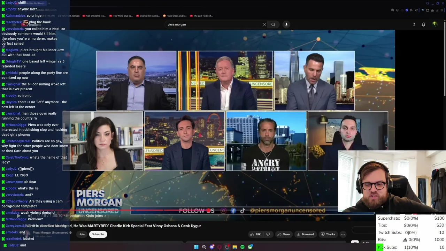The image size is (446, 251).
Task: Download the video
Action: pos(305,234)
